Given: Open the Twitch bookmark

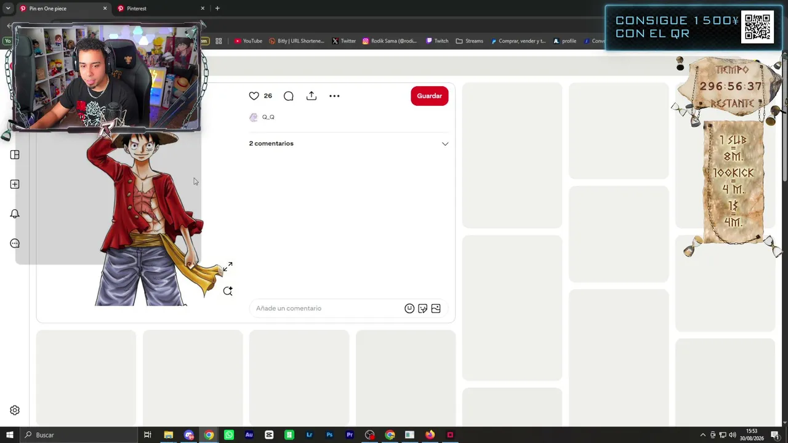Looking at the screenshot, I should (436, 41).
